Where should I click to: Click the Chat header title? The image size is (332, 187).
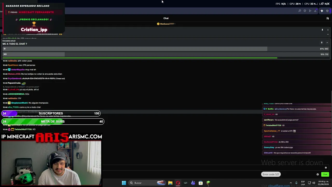pyautogui.click(x=166, y=18)
